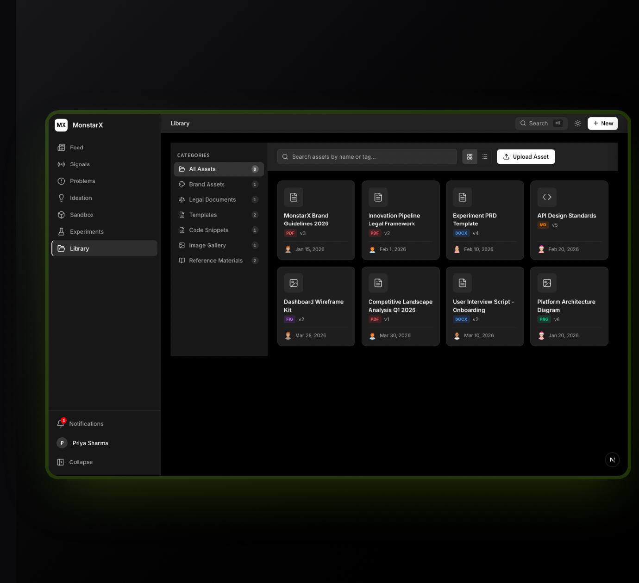
Task: Click the round N badge button
Action: 612,460
